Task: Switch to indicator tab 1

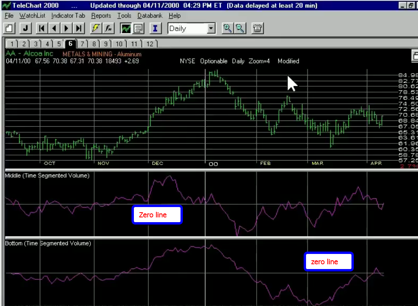Action: pos(12,44)
